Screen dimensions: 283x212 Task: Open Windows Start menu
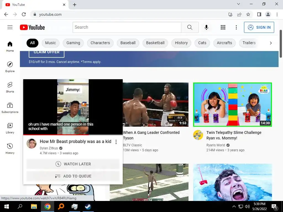pyautogui.click(x=7, y=206)
